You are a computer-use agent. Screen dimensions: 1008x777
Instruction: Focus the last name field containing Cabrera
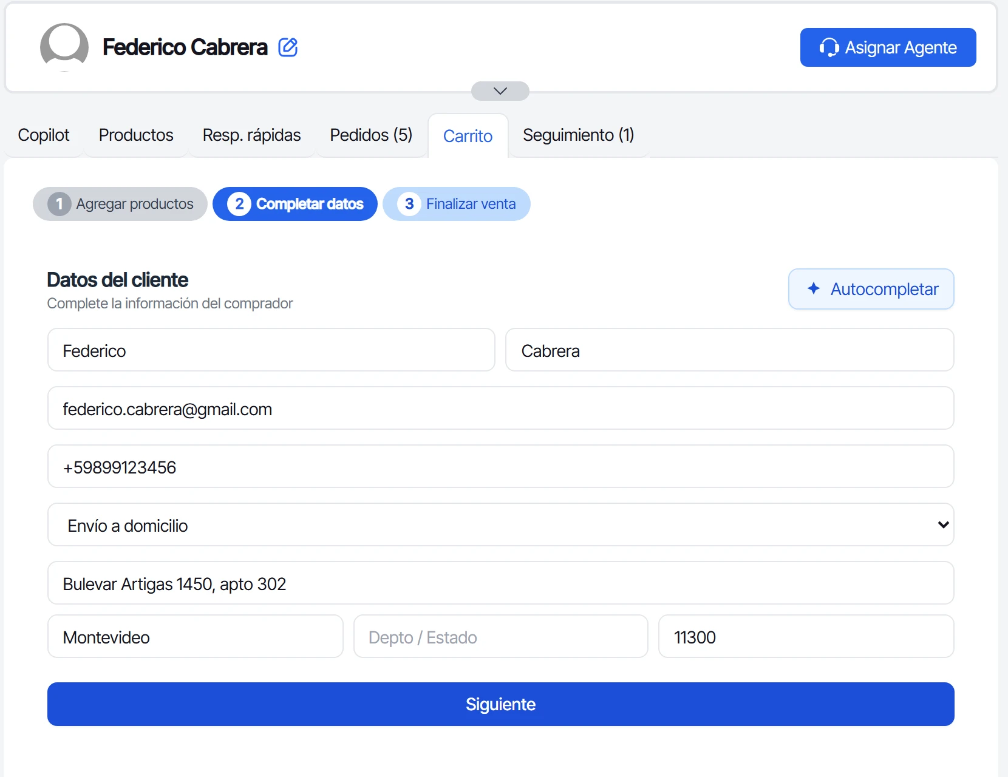730,350
